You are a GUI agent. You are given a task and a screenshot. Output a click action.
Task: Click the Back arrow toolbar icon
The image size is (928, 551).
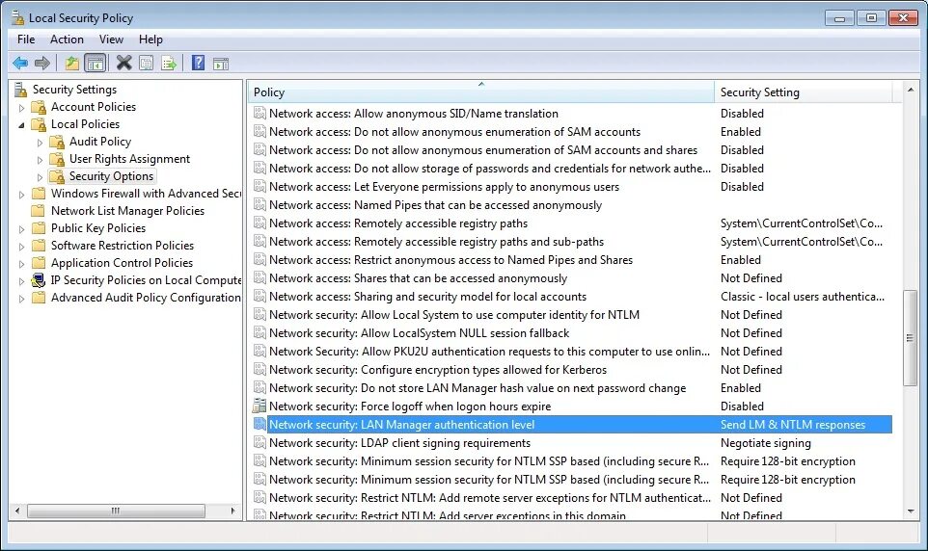[20, 63]
